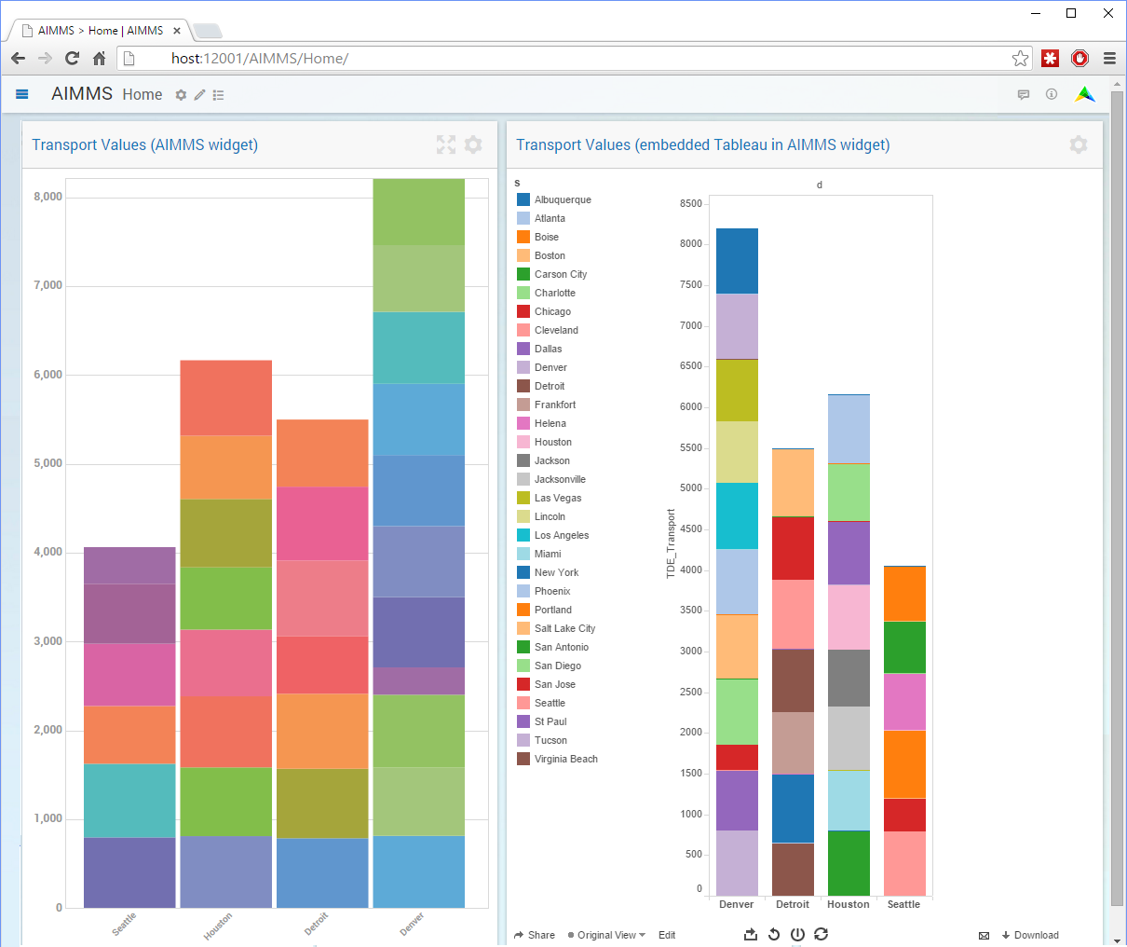Image resolution: width=1127 pixels, height=947 pixels.
Task: Click the address bar URL
Action: (260, 58)
